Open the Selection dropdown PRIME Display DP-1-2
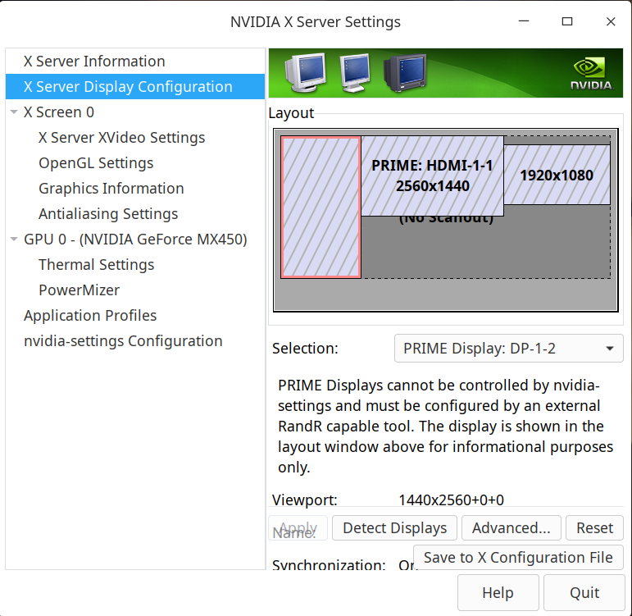 pyautogui.click(x=509, y=348)
